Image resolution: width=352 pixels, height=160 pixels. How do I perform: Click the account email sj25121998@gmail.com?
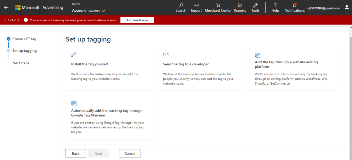pos(324,8)
